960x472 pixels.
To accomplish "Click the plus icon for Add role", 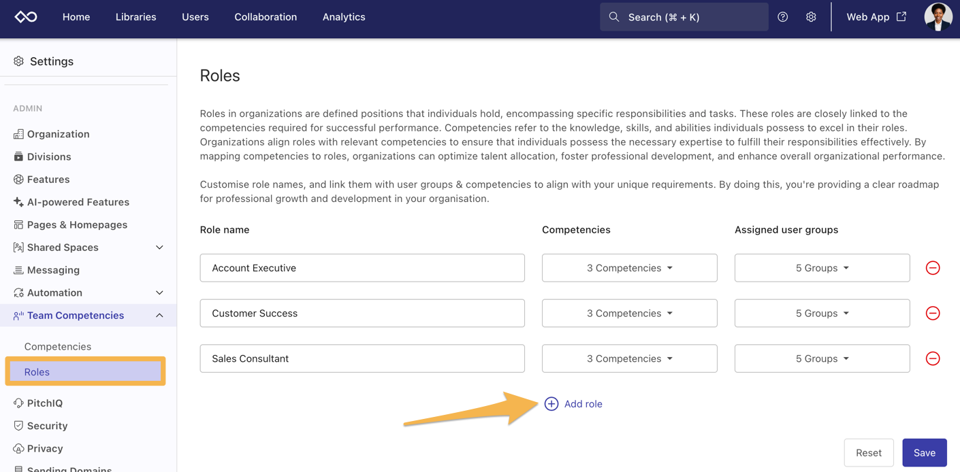I will click(x=551, y=404).
